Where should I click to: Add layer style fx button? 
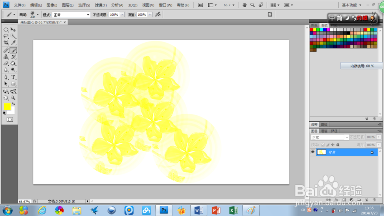coord(336,200)
